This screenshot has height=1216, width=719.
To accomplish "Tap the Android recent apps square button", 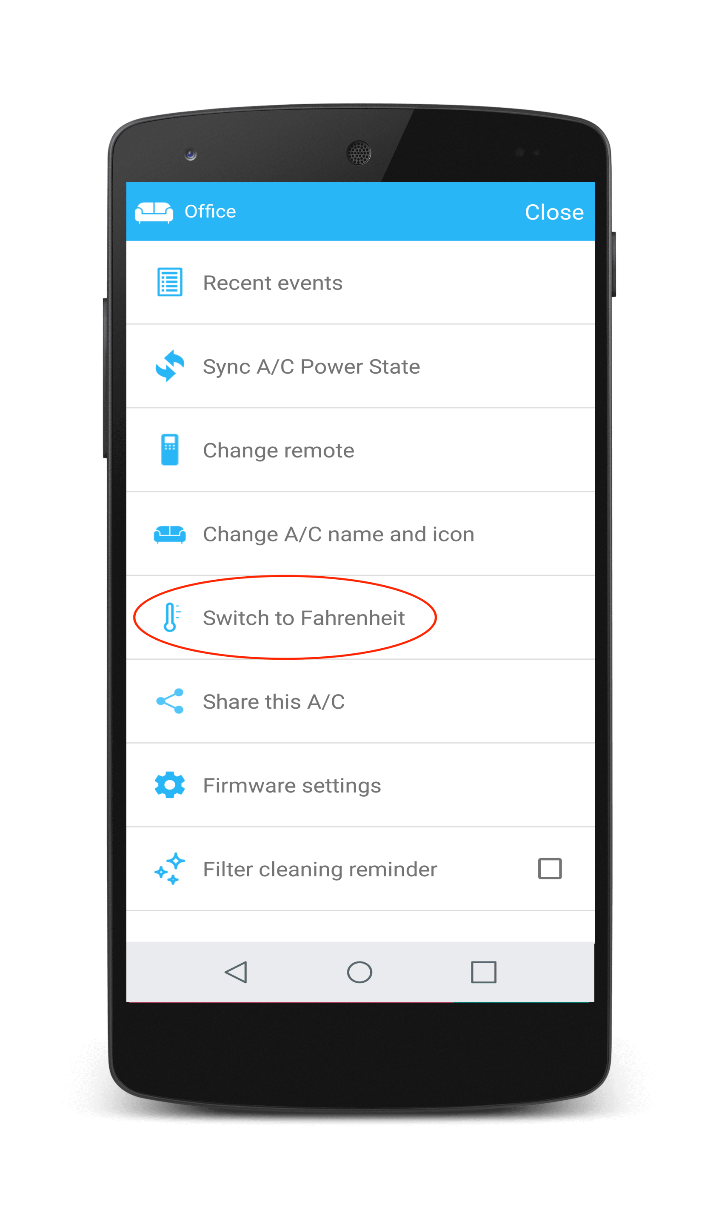I will [484, 972].
